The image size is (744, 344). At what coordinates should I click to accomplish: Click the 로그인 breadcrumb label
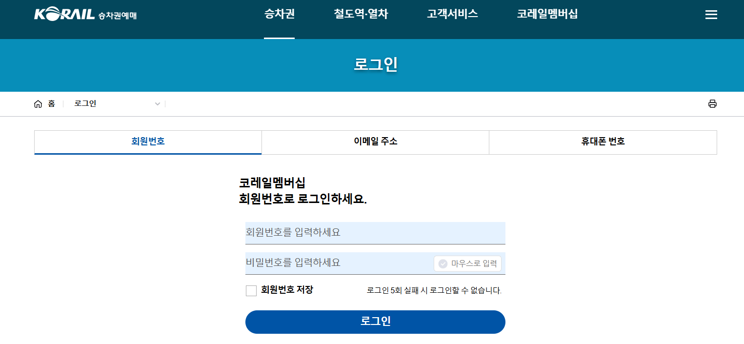pyautogui.click(x=85, y=103)
